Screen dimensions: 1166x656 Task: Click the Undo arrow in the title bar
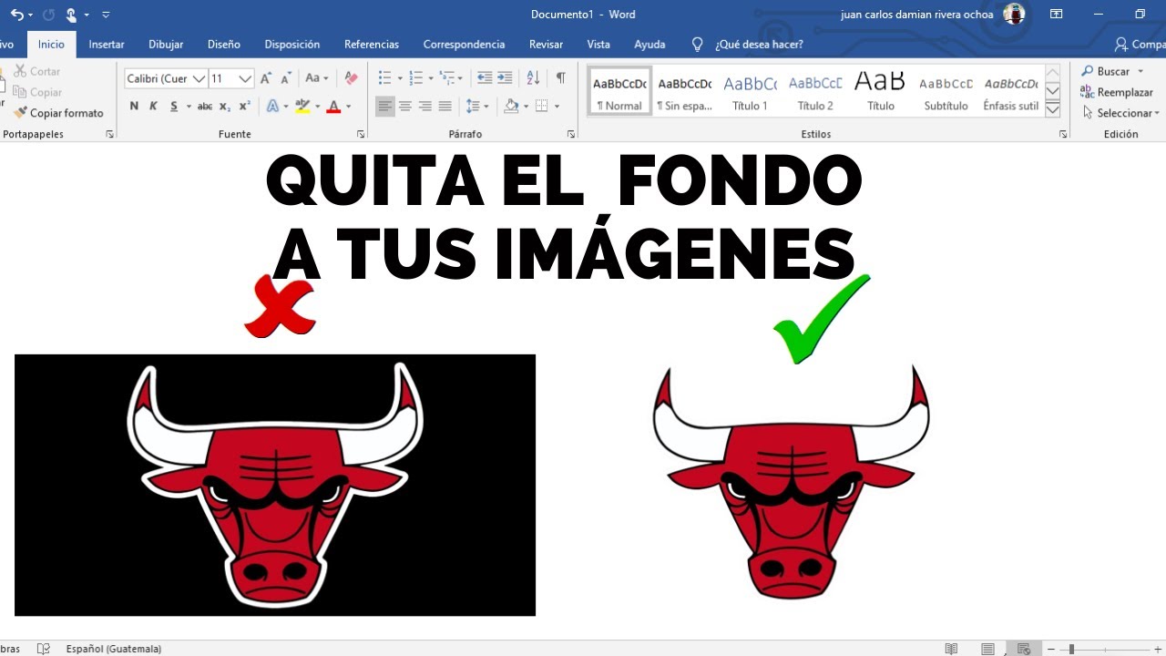pos(16,15)
